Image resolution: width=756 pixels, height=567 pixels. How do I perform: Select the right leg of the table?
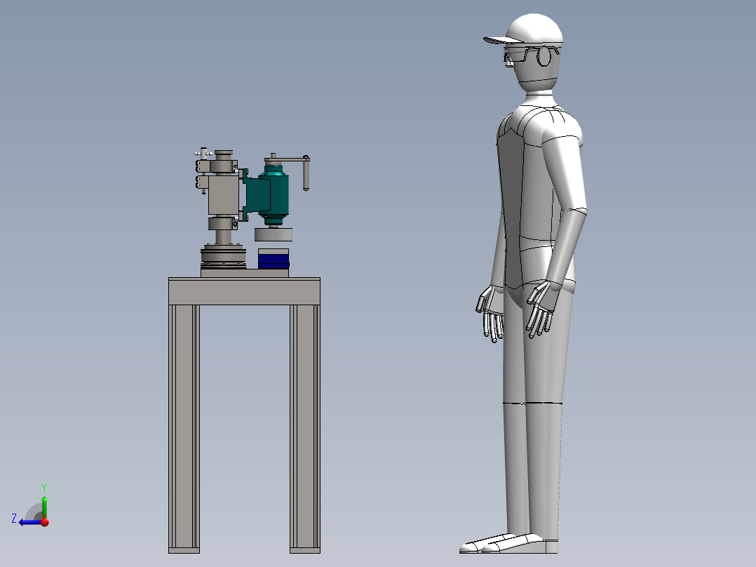coord(304,429)
